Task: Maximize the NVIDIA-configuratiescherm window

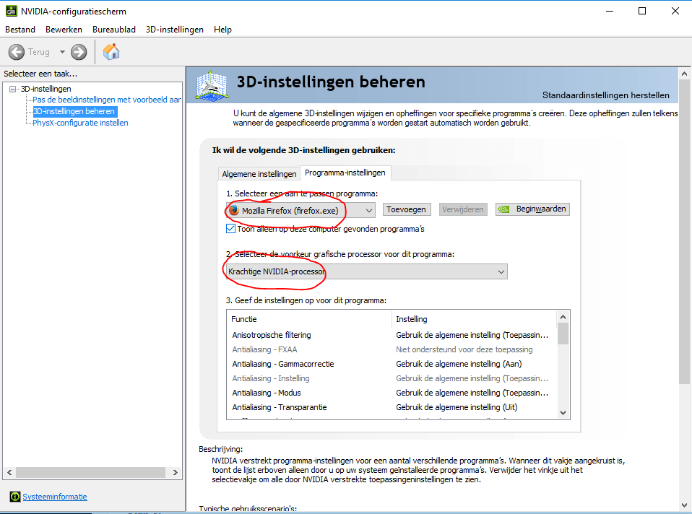Action: click(x=642, y=11)
